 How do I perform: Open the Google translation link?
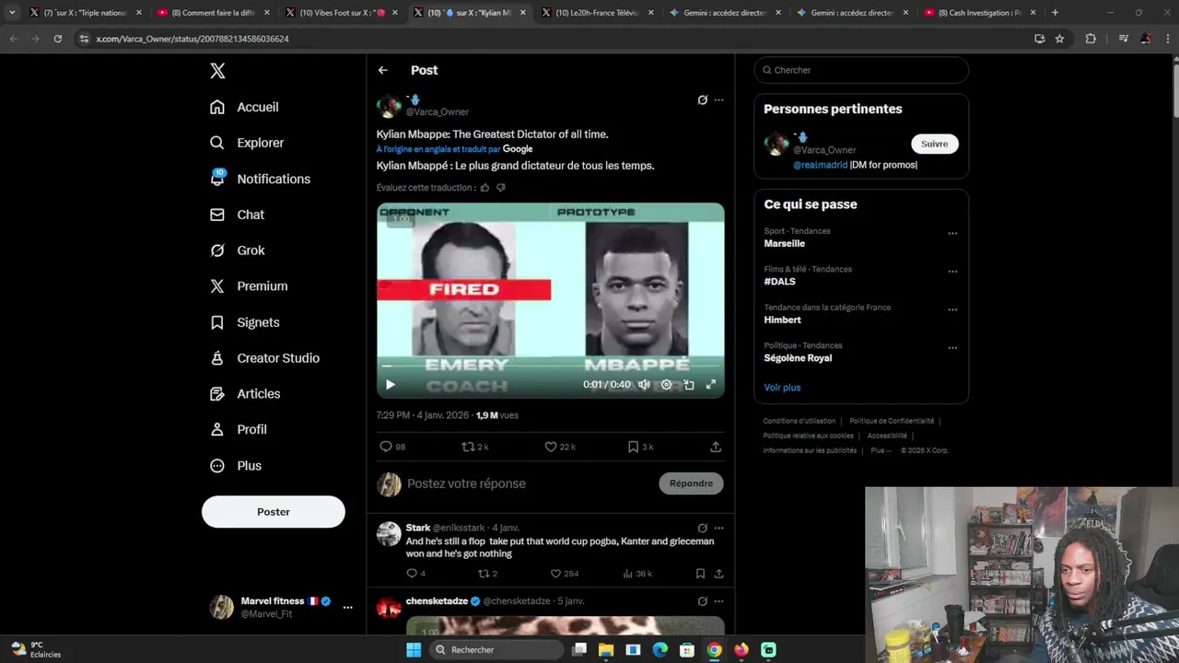518,149
